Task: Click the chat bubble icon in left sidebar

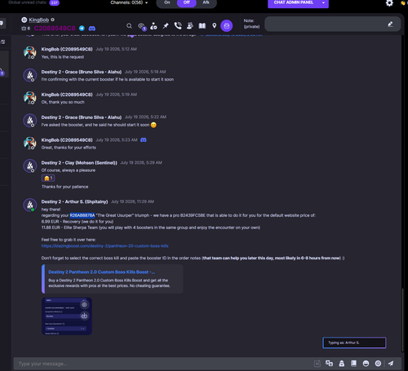Action: tap(2, 23)
